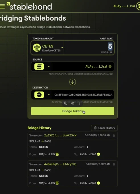This screenshot has height=194, width=140.
Task: Click Solana icon in 11:31:27 entry's From
Action: [x=57, y=183]
